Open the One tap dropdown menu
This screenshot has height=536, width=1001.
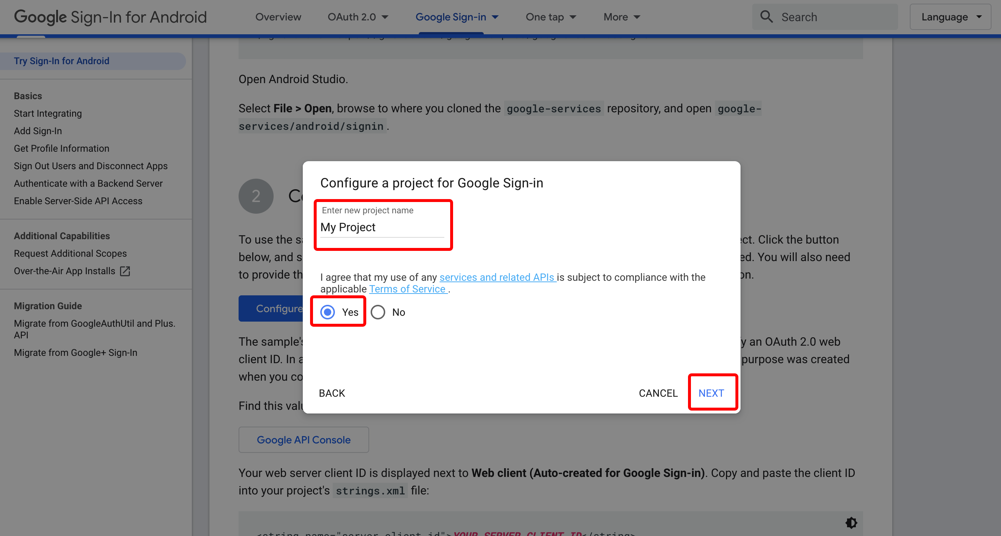[550, 17]
